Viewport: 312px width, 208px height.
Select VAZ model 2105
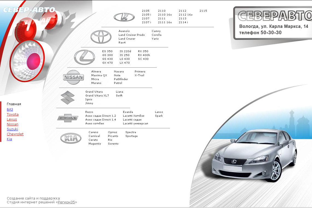click(x=146, y=11)
